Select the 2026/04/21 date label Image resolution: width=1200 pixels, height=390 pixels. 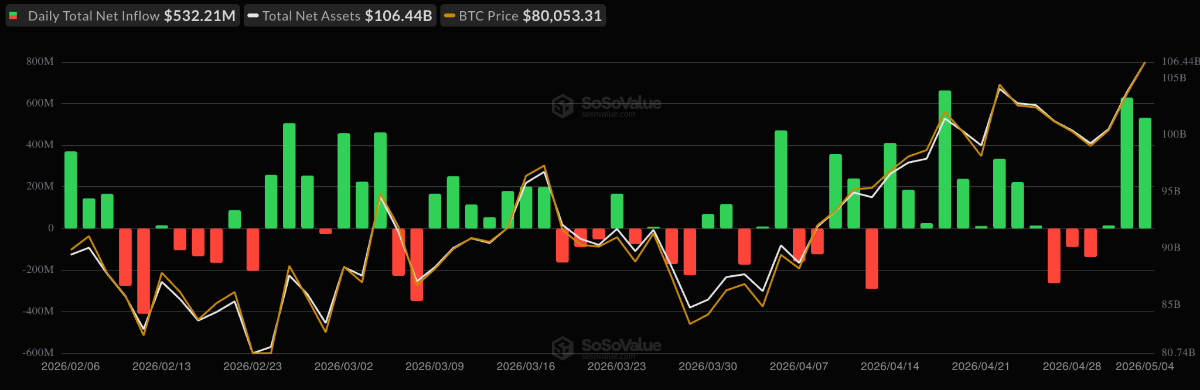pos(981,367)
